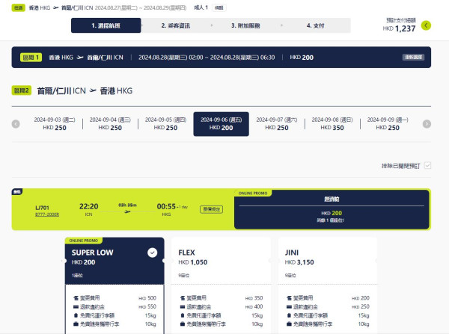Image resolution: width=449 pixels, height=334 pixels.
Task: Click the round-trip badge at top left
Action: 18,7
